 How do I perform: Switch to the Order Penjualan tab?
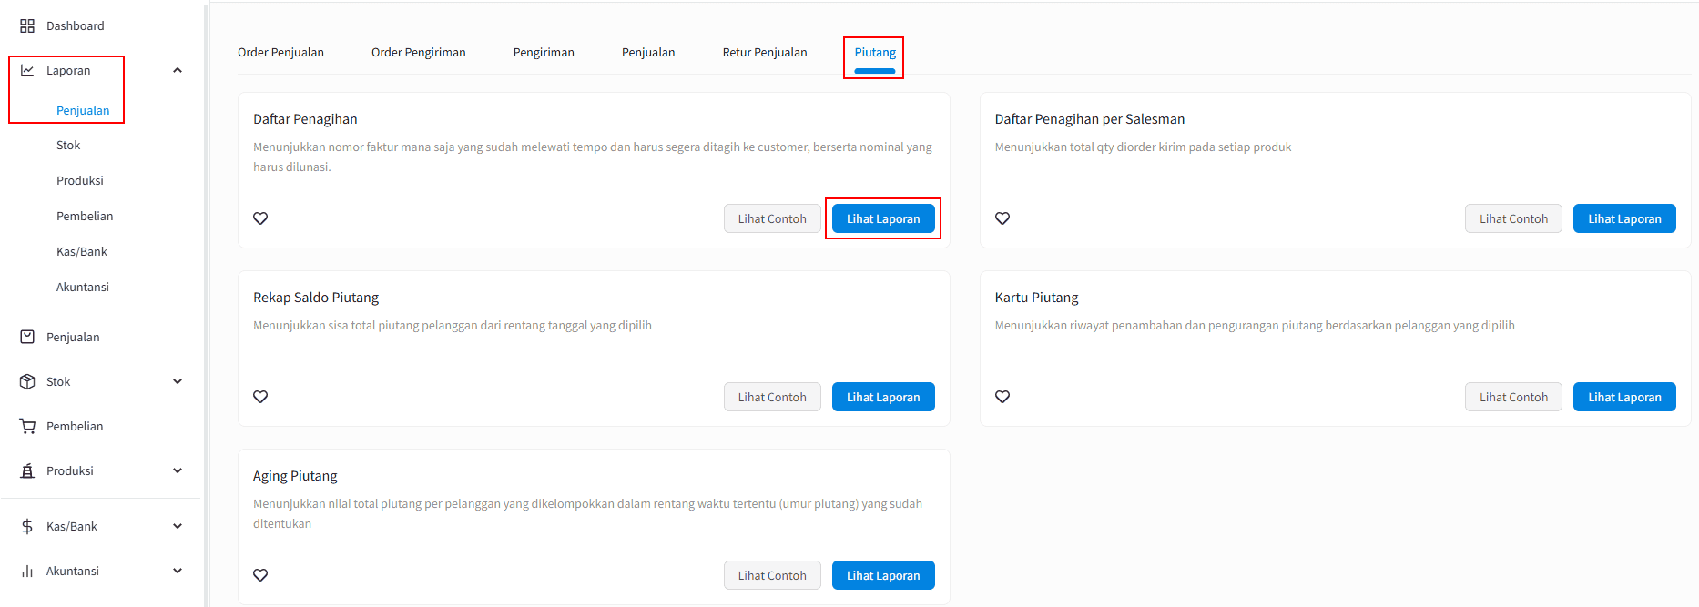[x=280, y=53]
